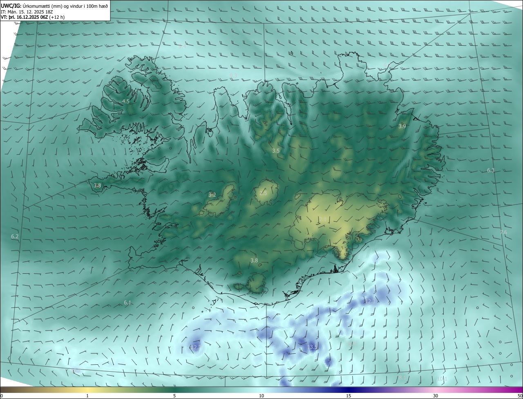523x399 pixels.
Task: Click the 7.6 value off the east coast
Action: (503, 233)
